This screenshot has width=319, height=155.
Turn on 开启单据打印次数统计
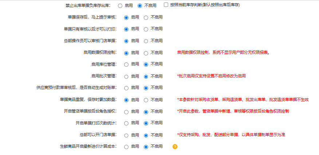[x=126, y=123]
